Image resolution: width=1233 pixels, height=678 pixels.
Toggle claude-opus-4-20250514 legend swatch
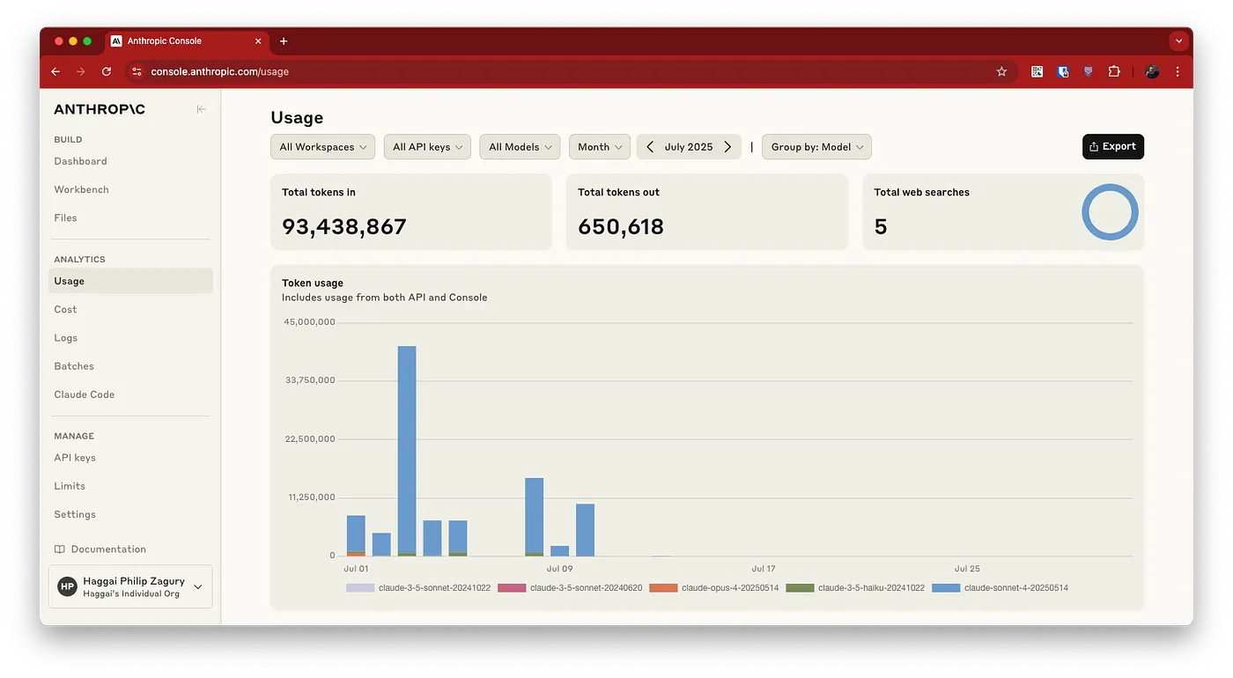tap(663, 587)
